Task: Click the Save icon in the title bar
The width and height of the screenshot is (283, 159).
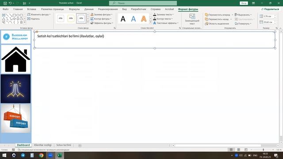Action: tap(5, 3)
